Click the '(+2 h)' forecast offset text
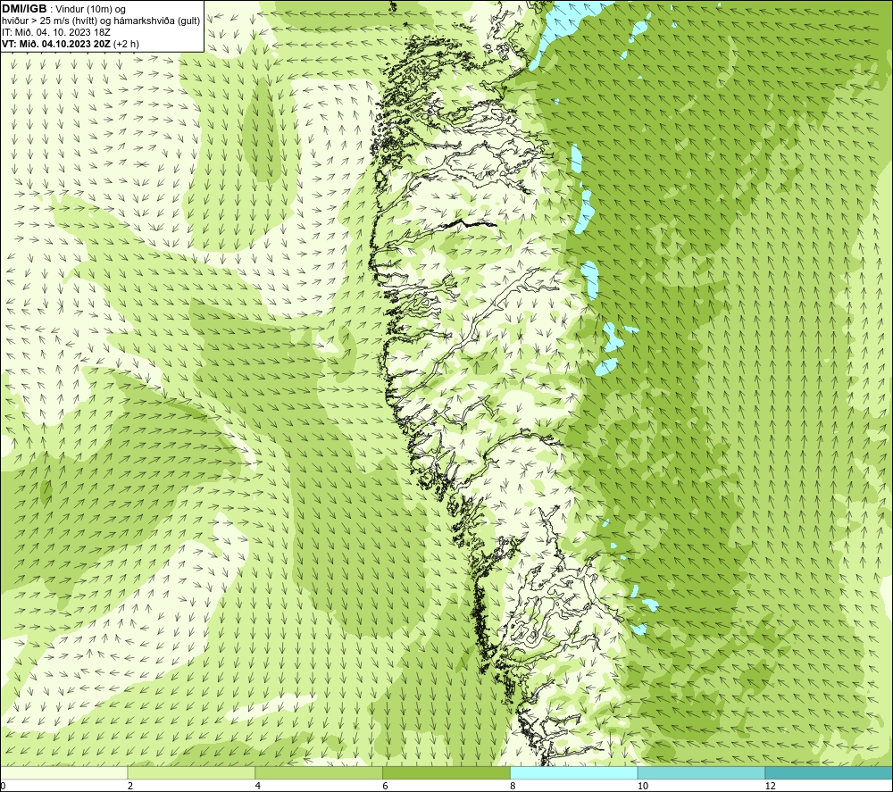 pyautogui.click(x=127, y=44)
